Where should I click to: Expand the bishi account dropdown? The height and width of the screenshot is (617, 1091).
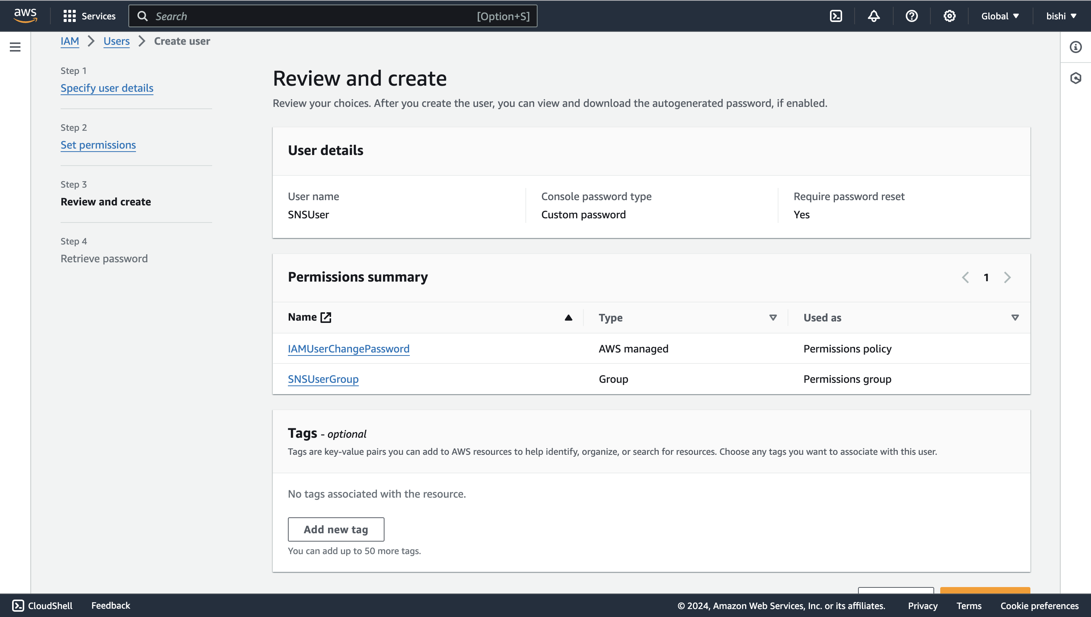(x=1061, y=16)
